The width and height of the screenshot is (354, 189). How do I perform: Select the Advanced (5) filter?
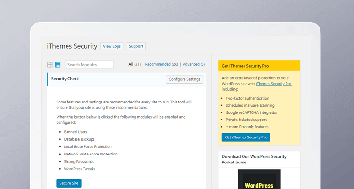(x=194, y=64)
